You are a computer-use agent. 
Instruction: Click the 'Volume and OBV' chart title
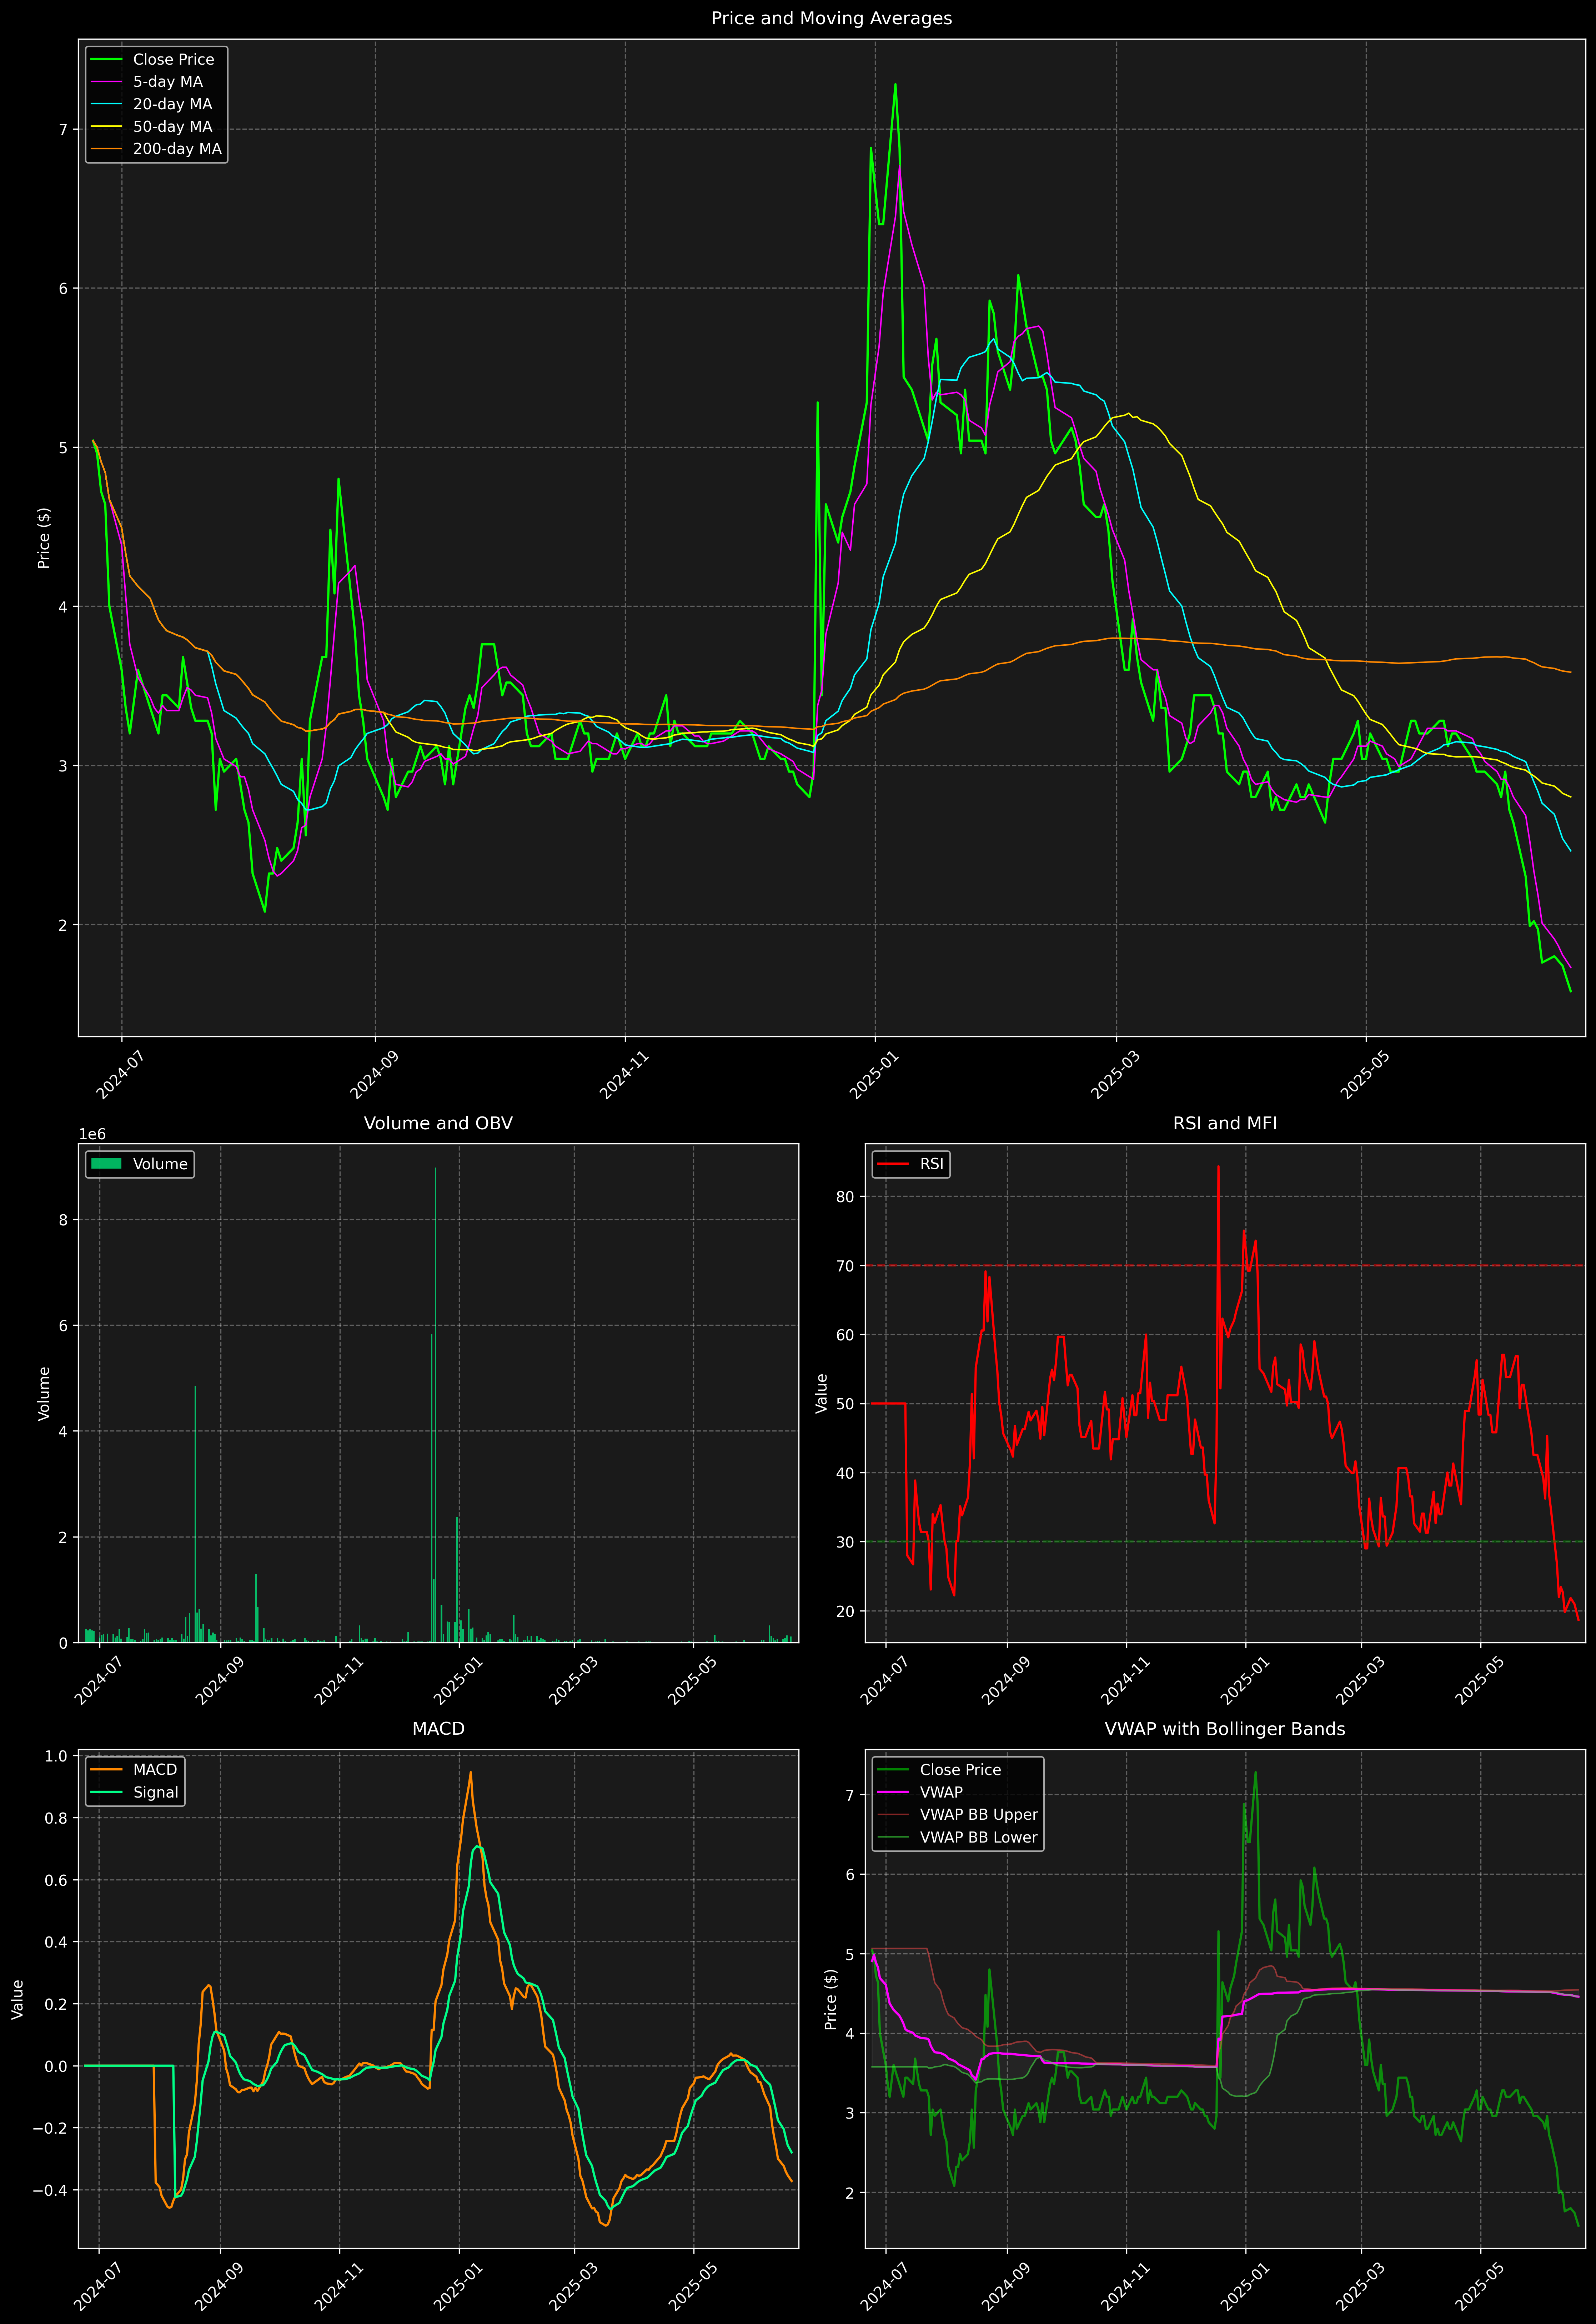(x=438, y=1123)
